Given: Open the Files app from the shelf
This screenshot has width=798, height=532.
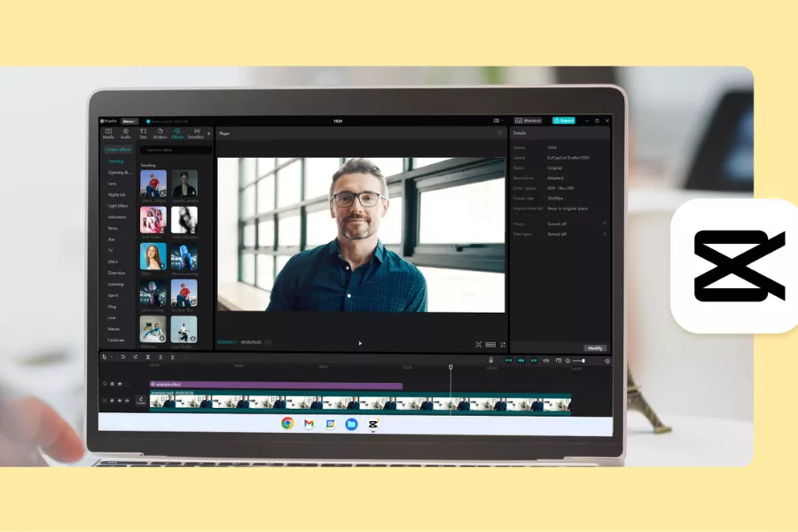Looking at the screenshot, I should click(x=351, y=424).
